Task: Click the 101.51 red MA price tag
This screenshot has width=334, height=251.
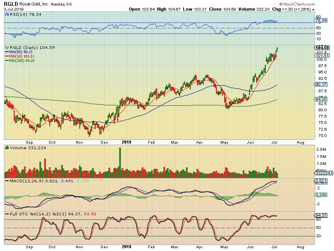Action: click(322, 56)
